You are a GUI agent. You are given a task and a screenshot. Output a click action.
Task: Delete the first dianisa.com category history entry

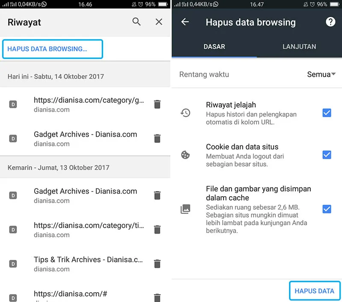pos(157,104)
